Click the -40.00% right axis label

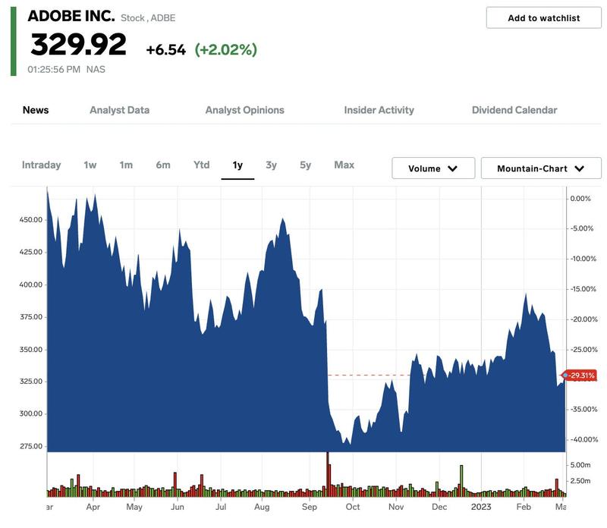click(583, 439)
